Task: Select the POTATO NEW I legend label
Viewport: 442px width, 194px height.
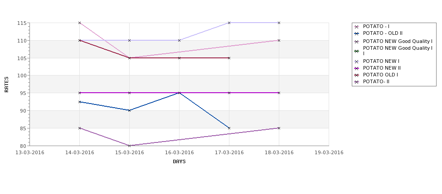Action: coord(381,62)
